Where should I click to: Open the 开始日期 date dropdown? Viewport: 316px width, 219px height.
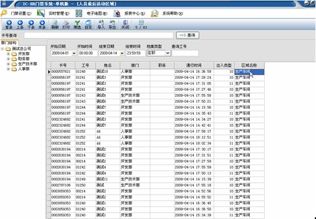74,53
